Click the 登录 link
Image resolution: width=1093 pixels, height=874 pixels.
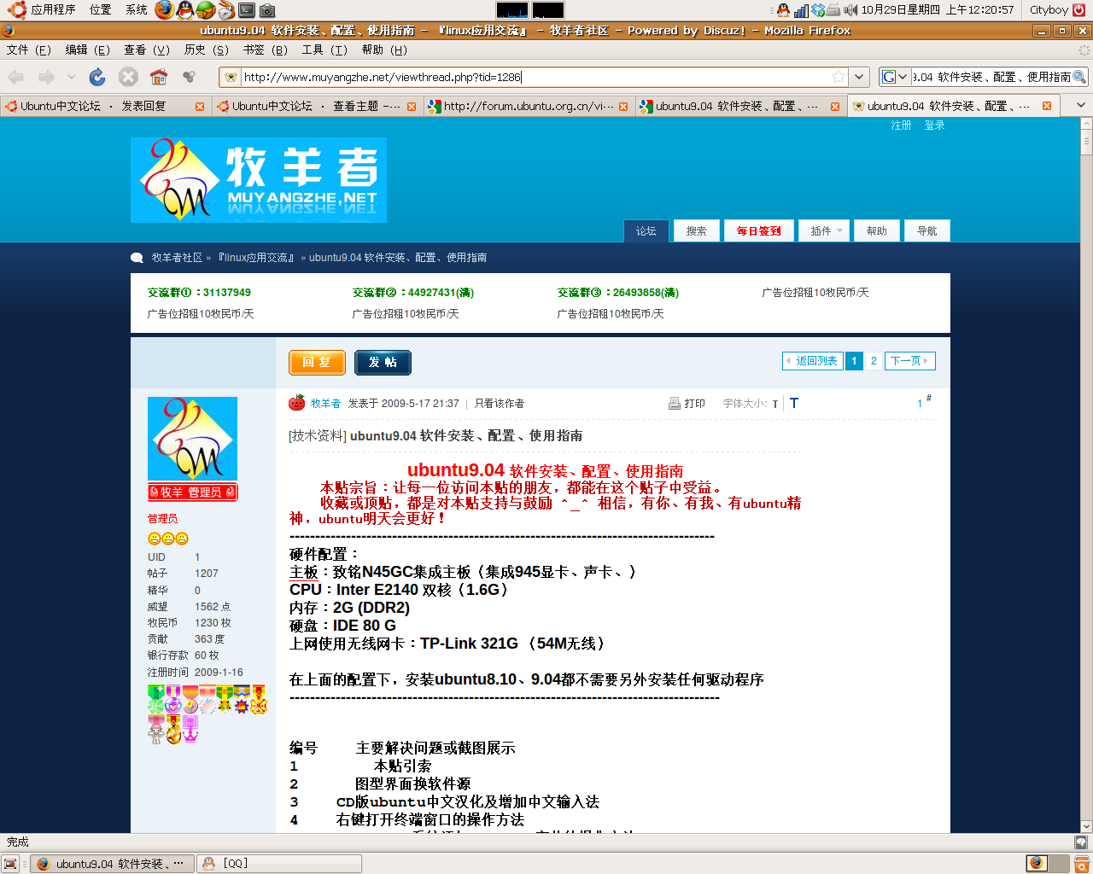934,125
